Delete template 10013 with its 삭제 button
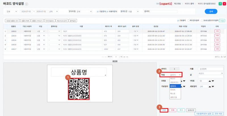 [217, 31]
